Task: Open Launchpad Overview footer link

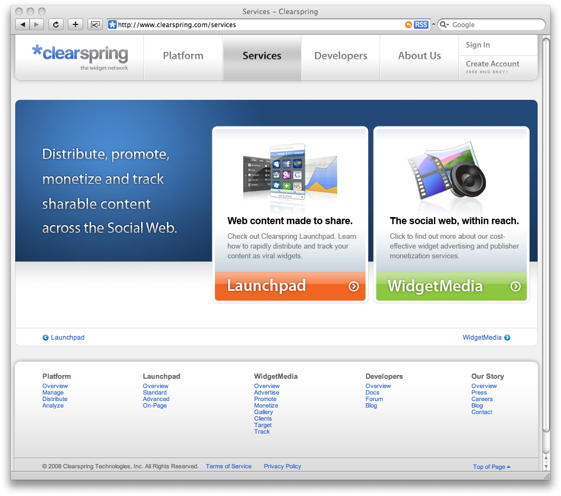Action: [155, 386]
